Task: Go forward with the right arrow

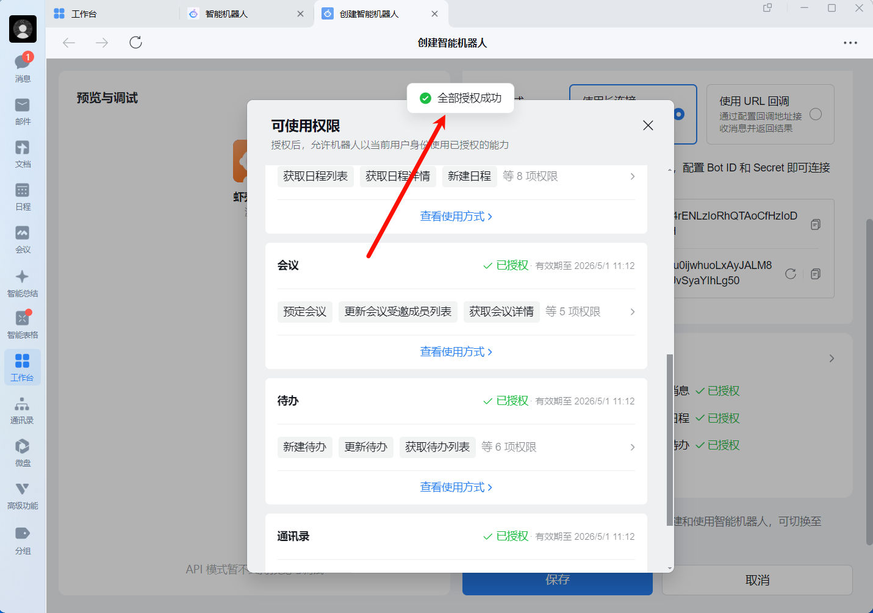Action: click(102, 42)
